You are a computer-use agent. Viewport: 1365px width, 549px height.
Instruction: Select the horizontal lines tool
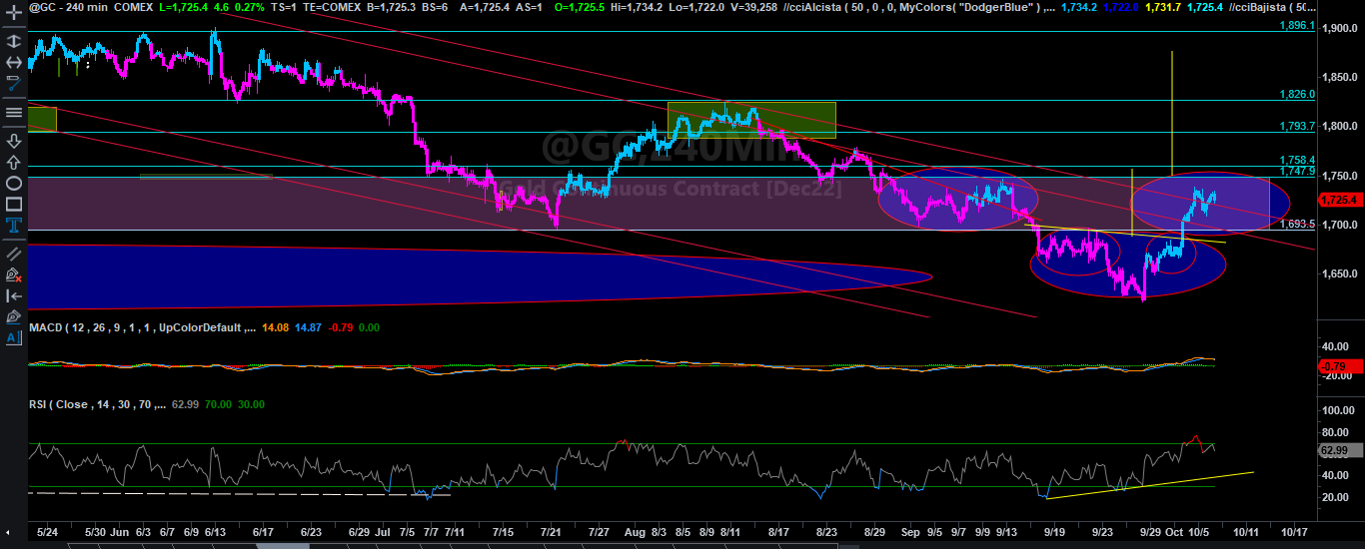point(13,112)
